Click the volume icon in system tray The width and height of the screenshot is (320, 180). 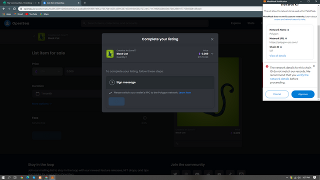click(299, 178)
